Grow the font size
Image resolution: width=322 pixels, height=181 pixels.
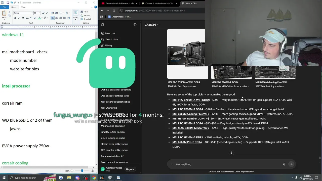click(x=43, y=13)
